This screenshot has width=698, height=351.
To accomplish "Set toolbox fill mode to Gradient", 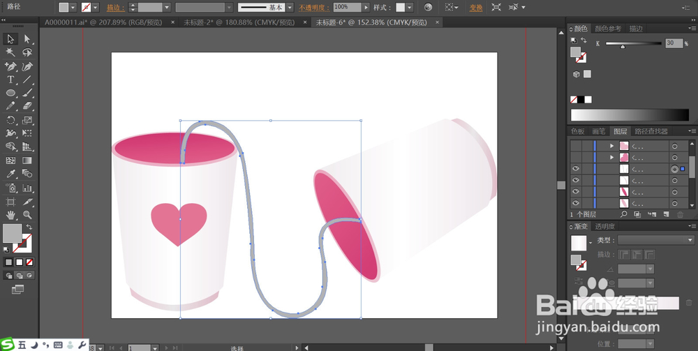I will pos(19,262).
